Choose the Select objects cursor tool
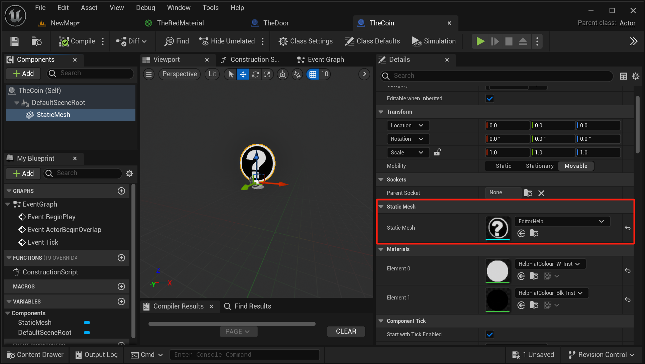 231,74
